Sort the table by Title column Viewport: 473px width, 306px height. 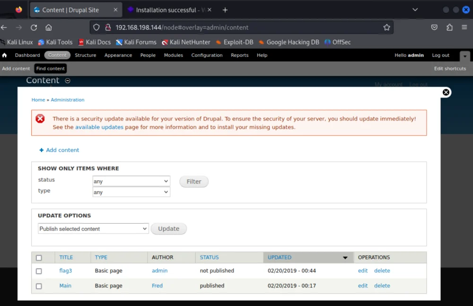click(66, 257)
